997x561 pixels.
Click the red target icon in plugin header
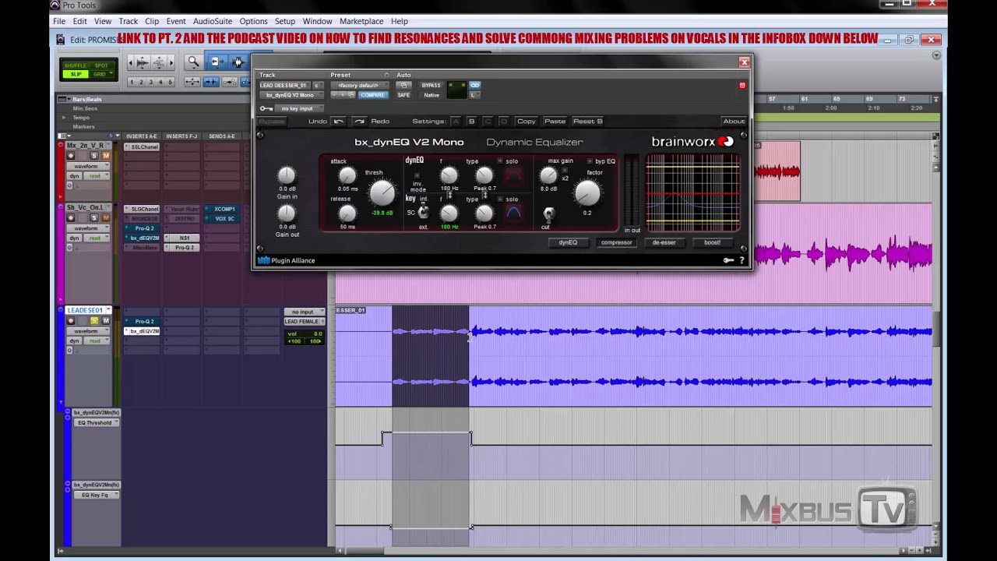click(x=742, y=85)
